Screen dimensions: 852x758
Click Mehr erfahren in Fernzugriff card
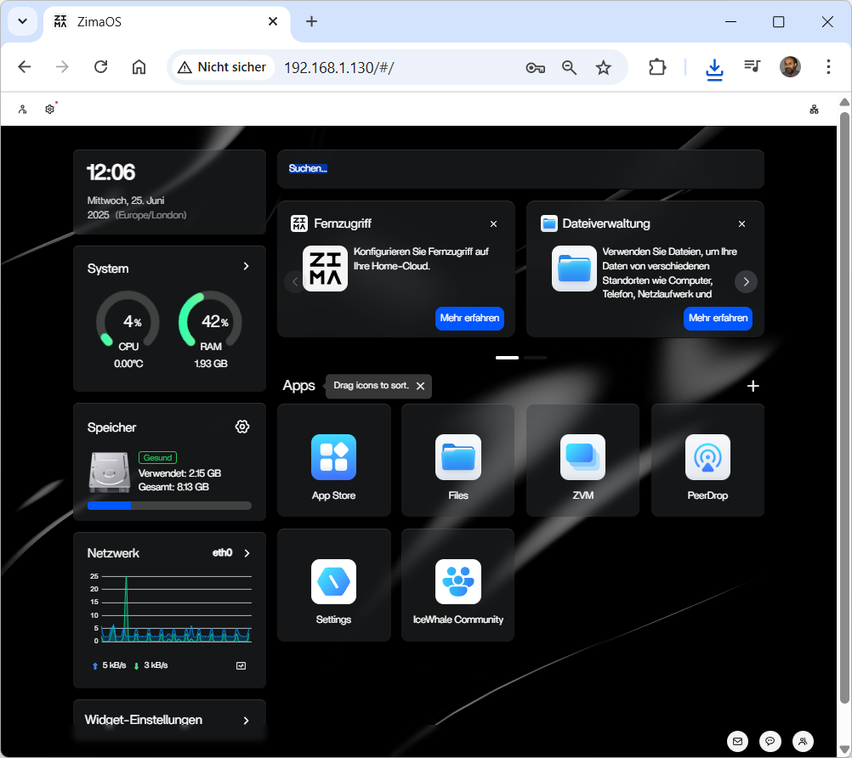[x=469, y=318]
